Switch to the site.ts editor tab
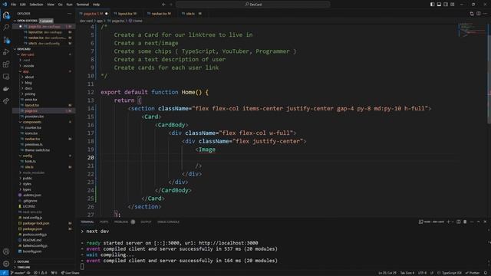 point(193,14)
